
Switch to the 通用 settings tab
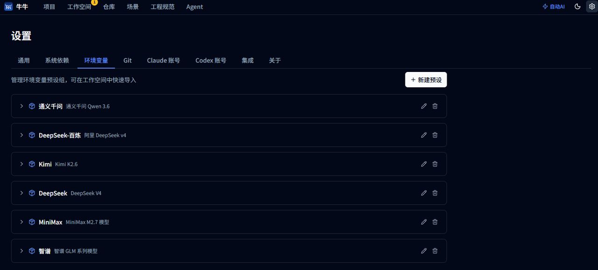pyautogui.click(x=24, y=61)
